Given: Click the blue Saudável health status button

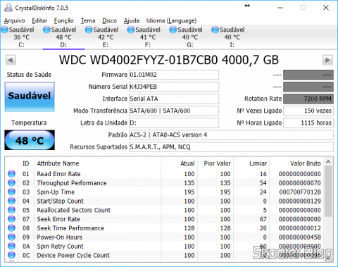Looking at the screenshot, I should pos(30,97).
